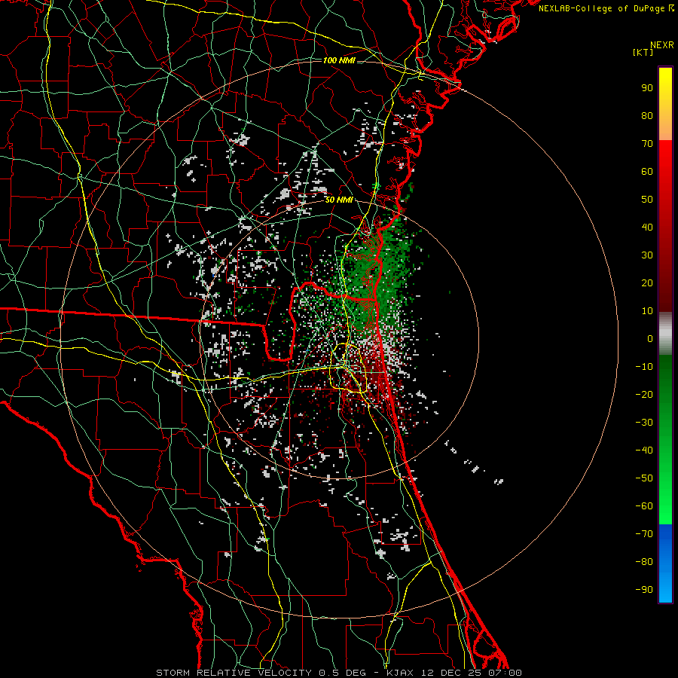Click the gray zero-velocity colorbar segment

(x=665, y=334)
